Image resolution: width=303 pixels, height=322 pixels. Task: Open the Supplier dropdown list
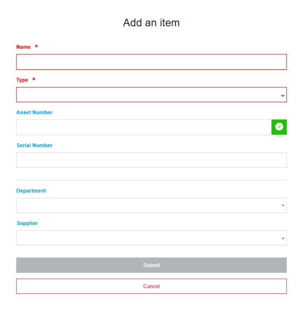coord(151,238)
